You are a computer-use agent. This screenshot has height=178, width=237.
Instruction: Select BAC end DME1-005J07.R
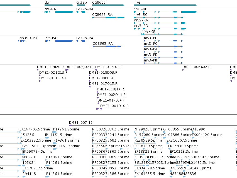click(79, 67)
